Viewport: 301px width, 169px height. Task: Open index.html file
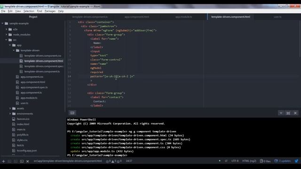(23, 124)
